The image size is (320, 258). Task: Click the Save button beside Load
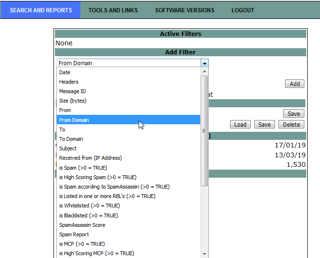265,125
